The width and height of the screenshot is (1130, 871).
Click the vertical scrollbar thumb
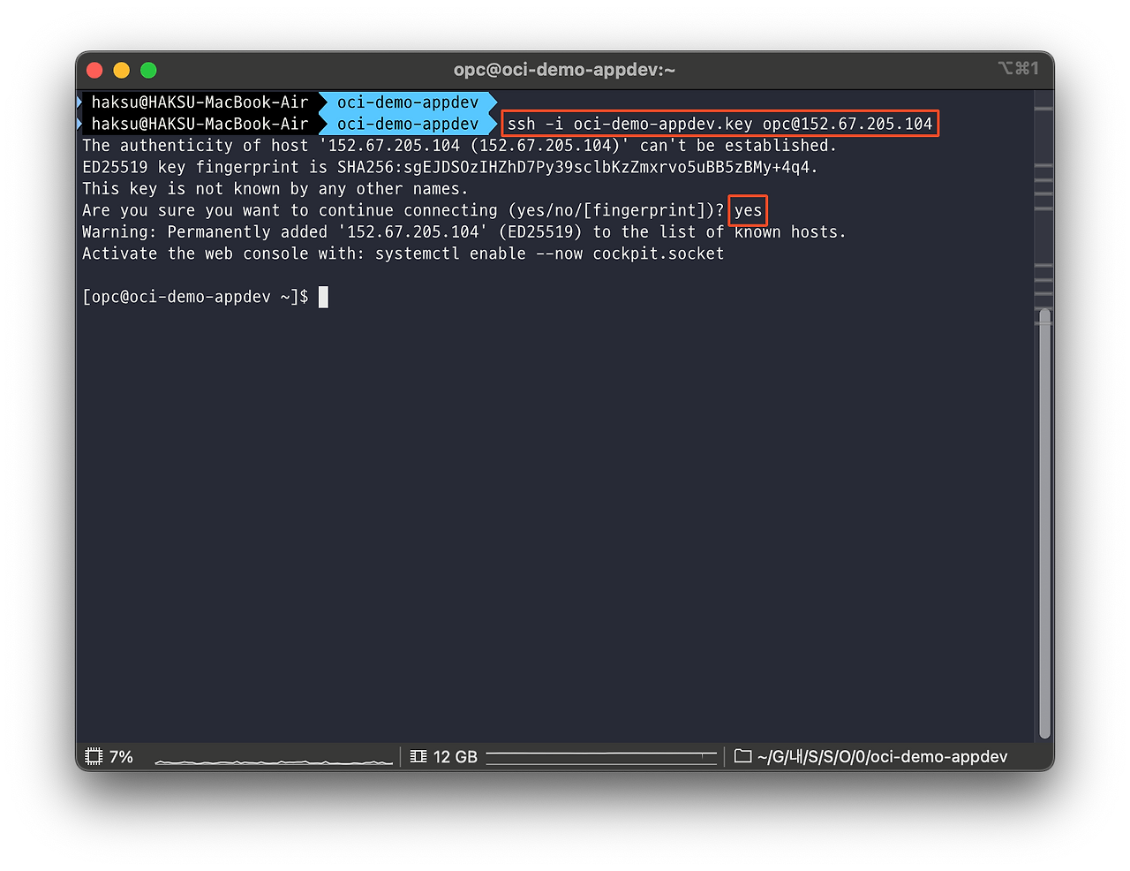coord(1044,521)
